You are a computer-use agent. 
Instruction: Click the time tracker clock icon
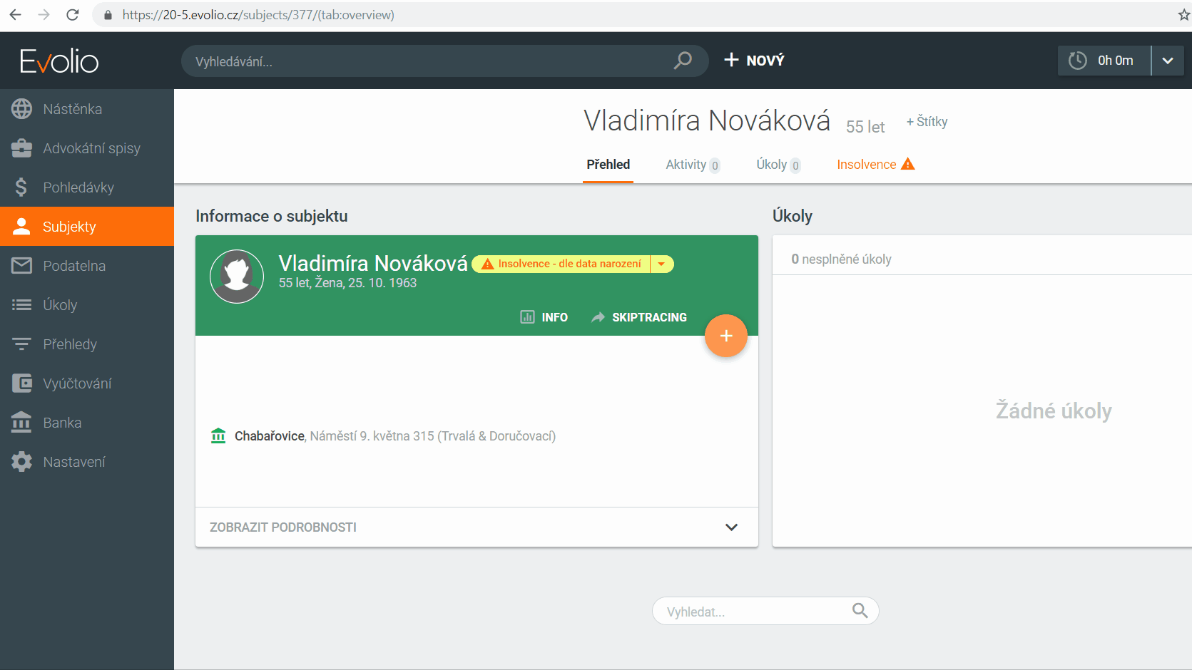[1077, 61]
